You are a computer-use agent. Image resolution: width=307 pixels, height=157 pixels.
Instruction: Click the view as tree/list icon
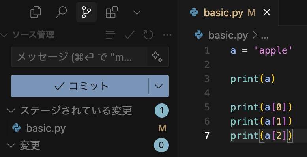pos(110,35)
